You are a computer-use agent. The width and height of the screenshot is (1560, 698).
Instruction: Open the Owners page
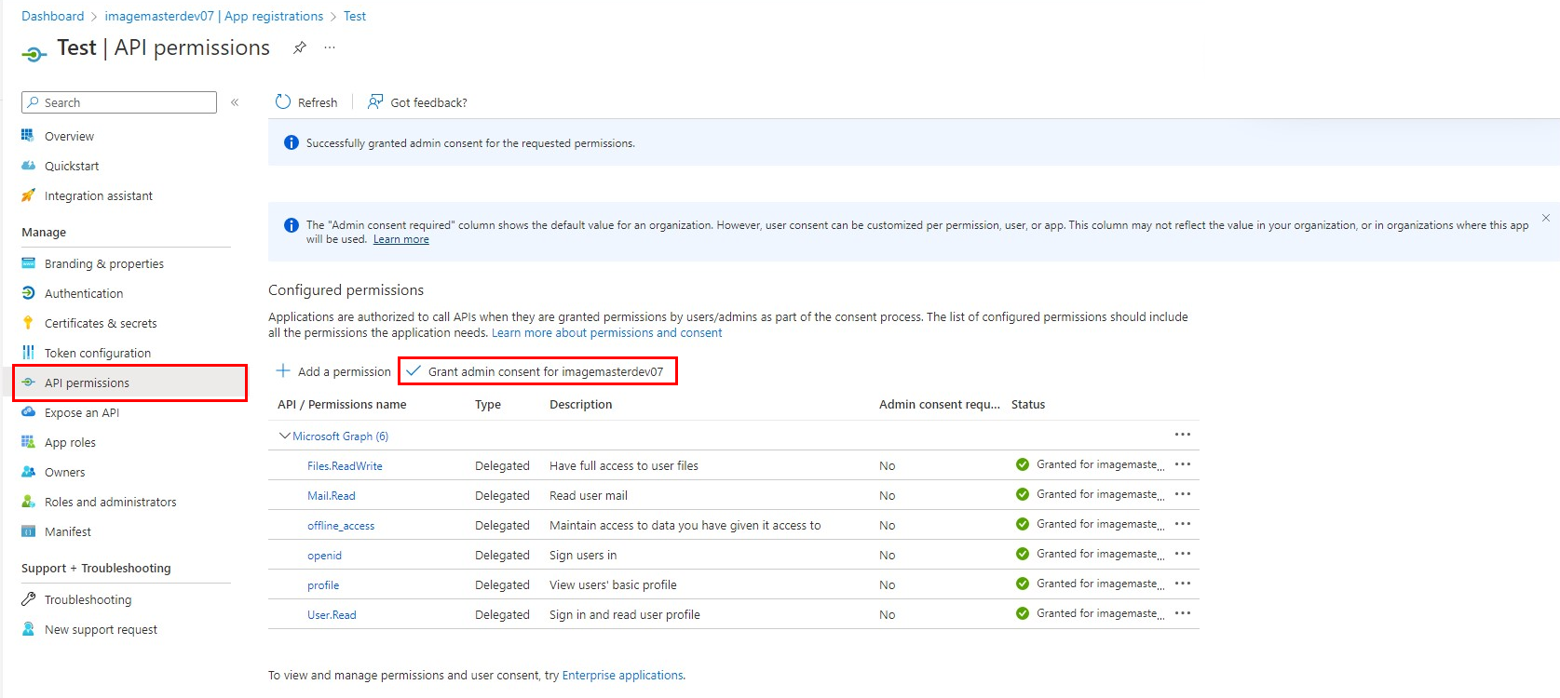tap(64, 472)
